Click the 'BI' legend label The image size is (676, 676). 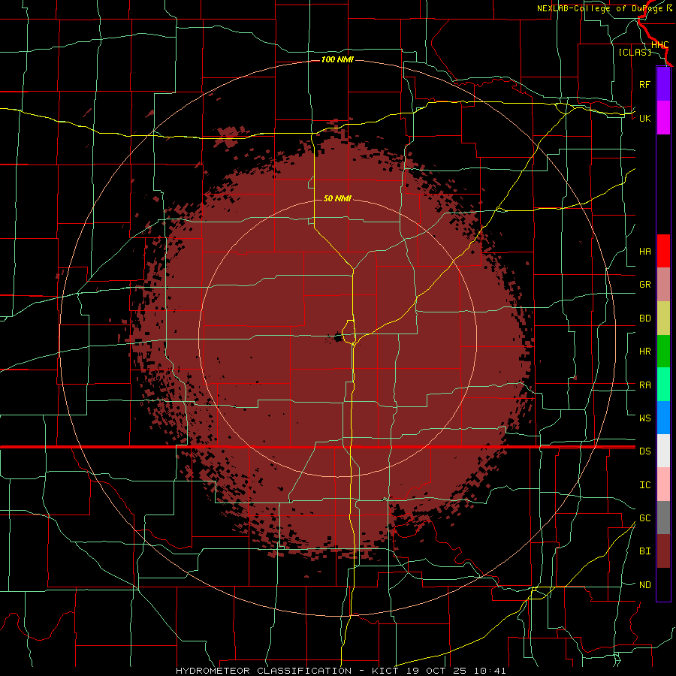tap(644, 551)
